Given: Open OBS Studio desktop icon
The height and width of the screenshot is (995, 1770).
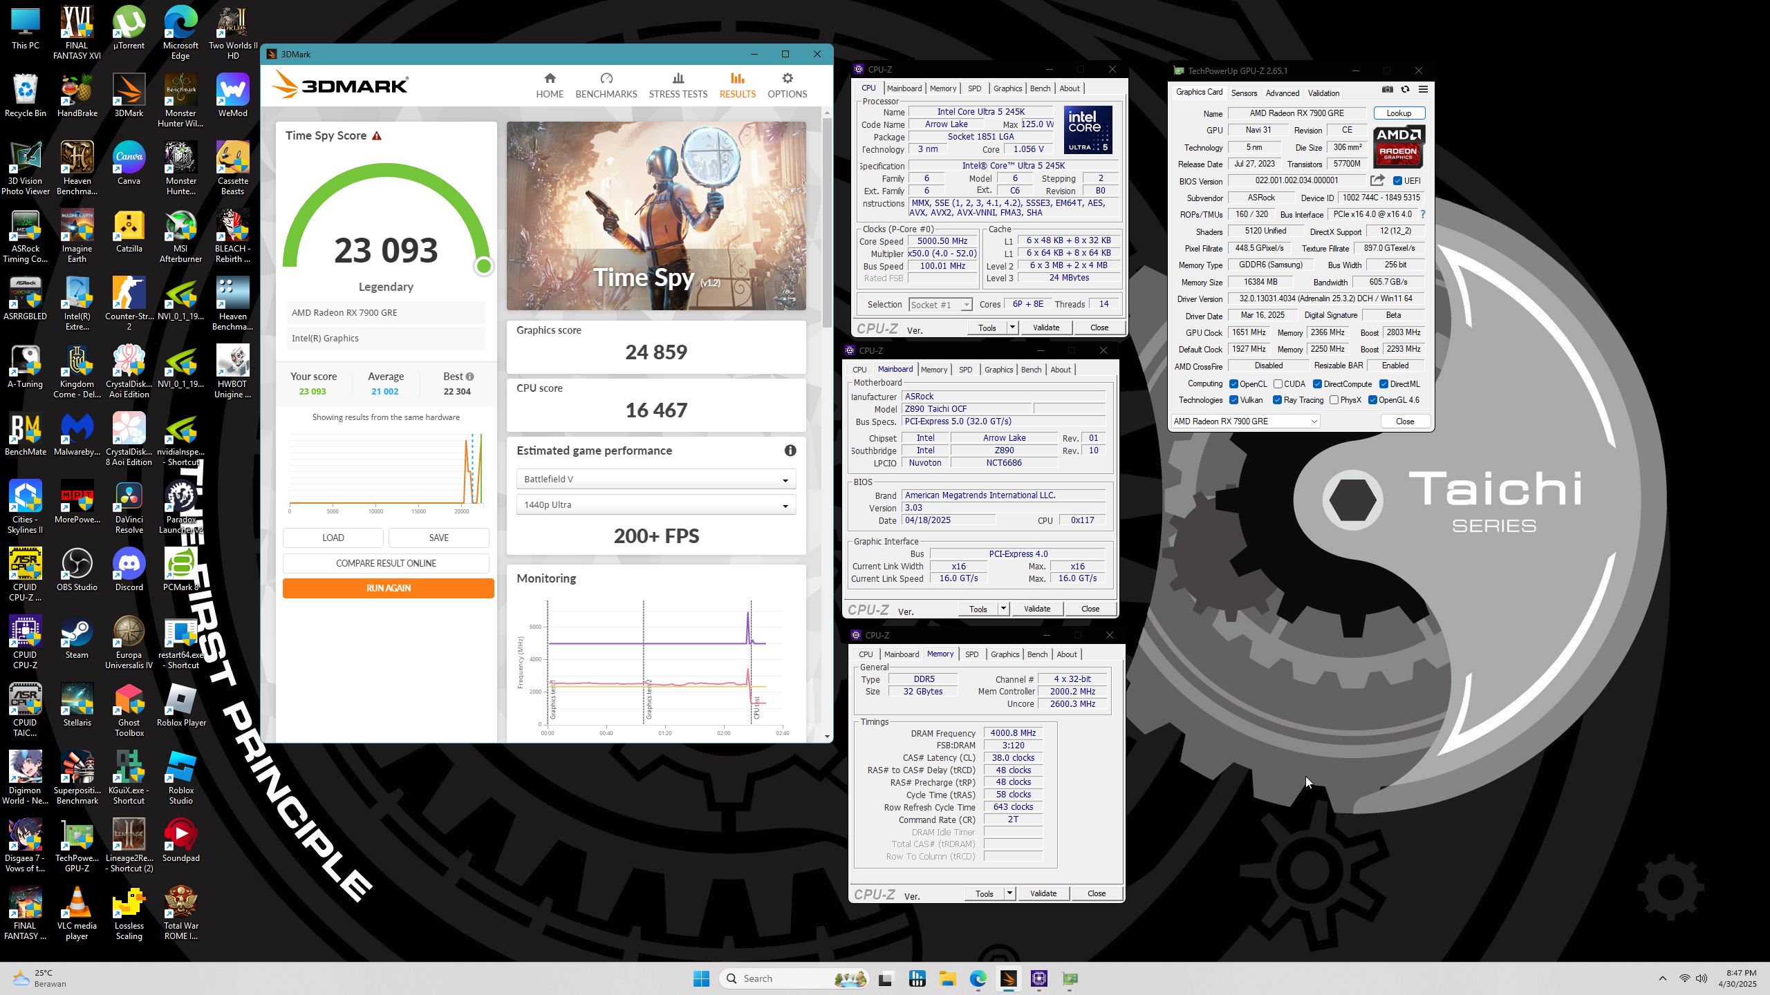Looking at the screenshot, I should pyautogui.click(x=77, y=570).
